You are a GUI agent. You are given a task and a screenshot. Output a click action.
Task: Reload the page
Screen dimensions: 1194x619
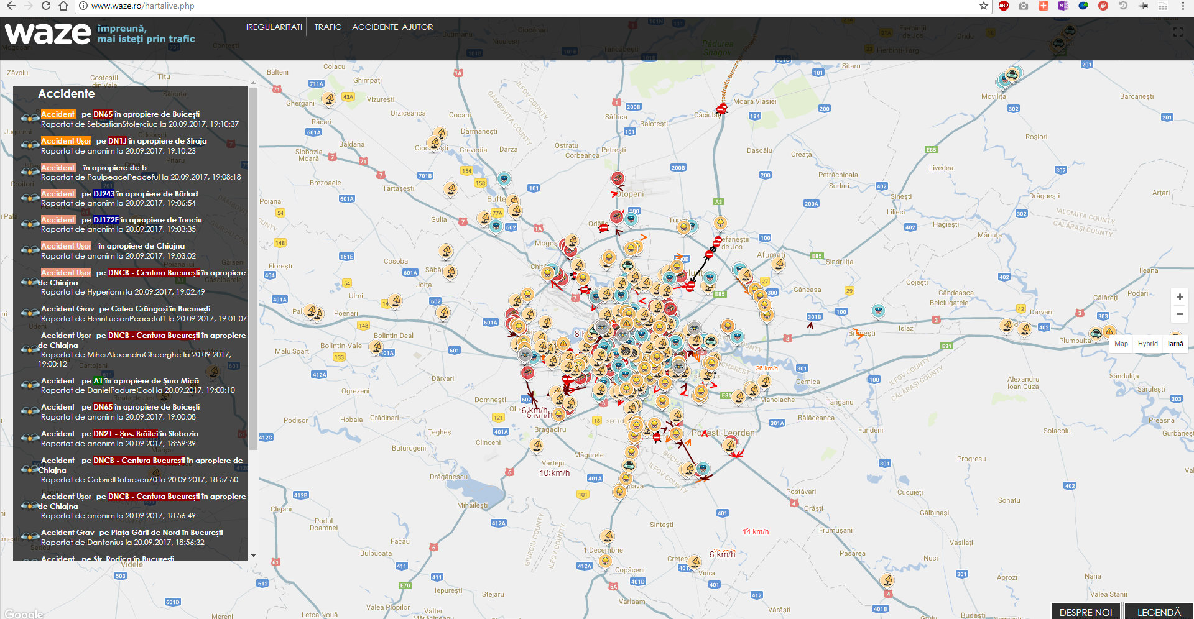point(46,6)
